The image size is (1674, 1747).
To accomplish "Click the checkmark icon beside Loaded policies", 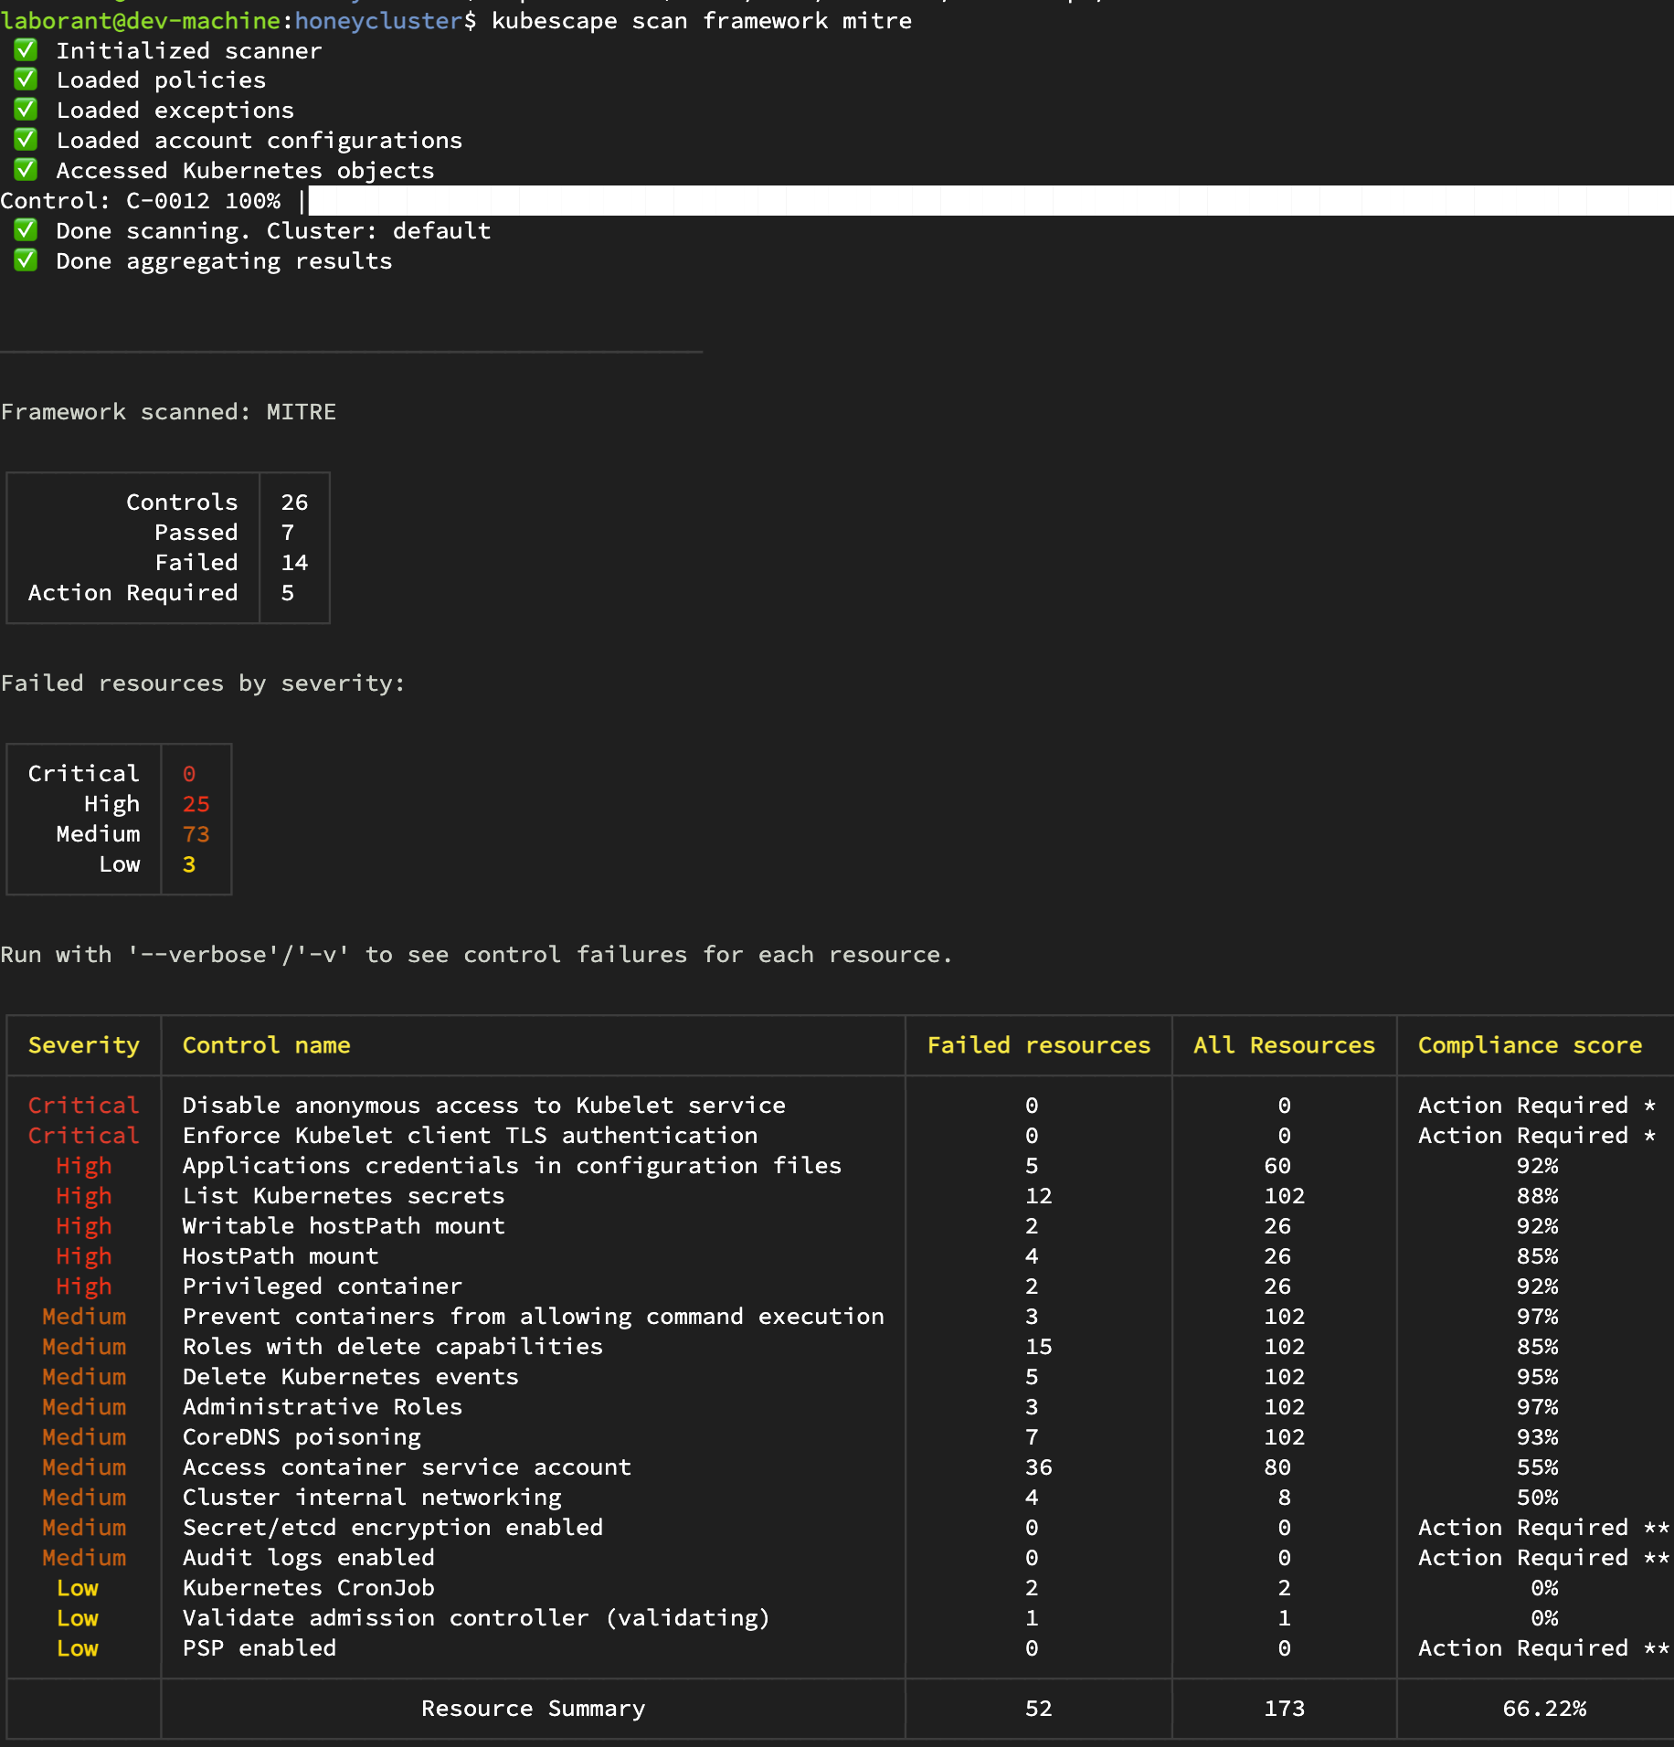I will 26,79.
